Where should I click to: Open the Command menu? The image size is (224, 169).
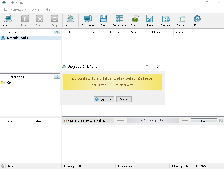(x=19, y=10)
